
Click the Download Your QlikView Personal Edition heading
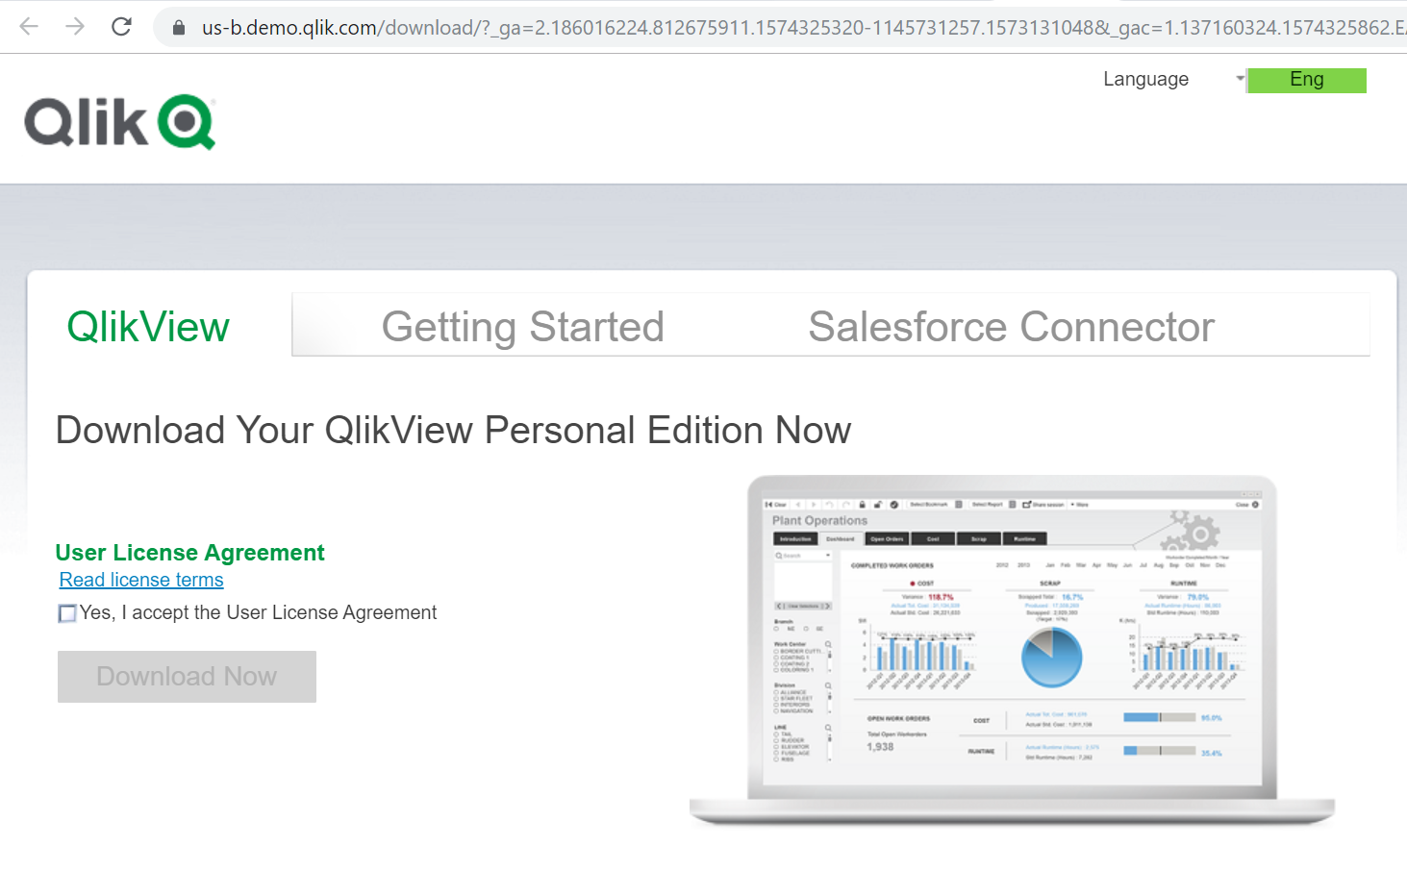tap(453, 431)
